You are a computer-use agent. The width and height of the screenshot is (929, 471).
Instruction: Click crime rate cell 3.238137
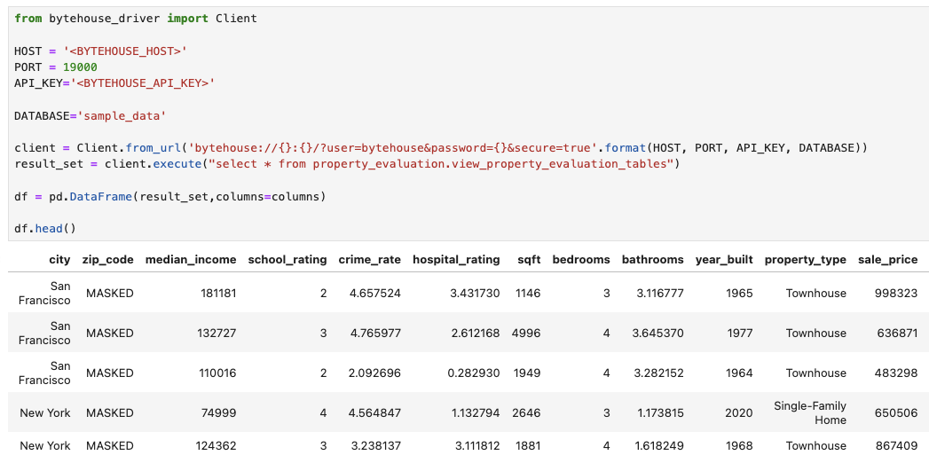(375, 445)
